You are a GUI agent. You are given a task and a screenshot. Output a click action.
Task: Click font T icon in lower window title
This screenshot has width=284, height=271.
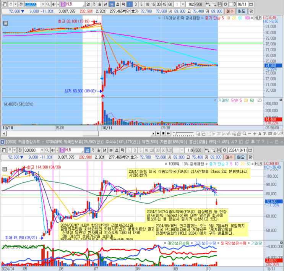pos(258,142)
